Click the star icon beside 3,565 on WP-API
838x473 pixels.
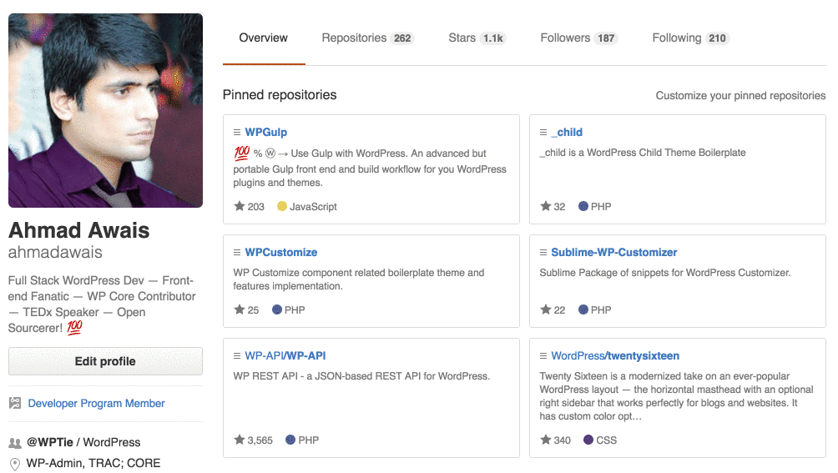pos(240,440)
